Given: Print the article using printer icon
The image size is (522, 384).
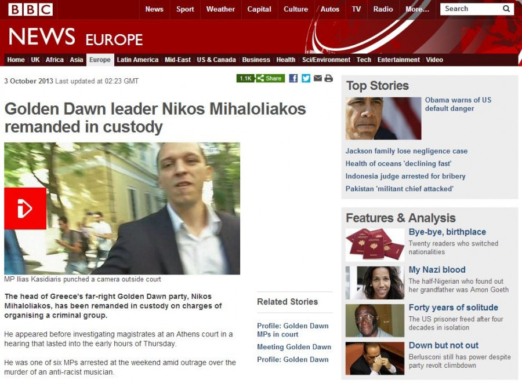Looking at the screenshot, I should [x=329, y=78].
